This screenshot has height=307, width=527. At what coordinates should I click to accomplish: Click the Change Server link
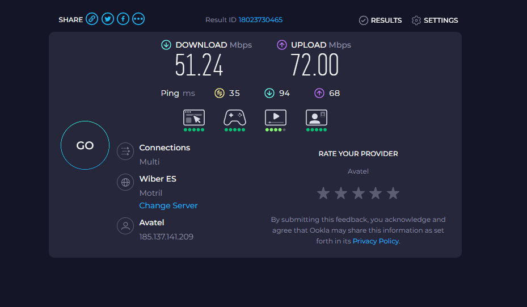pos(168,205)
